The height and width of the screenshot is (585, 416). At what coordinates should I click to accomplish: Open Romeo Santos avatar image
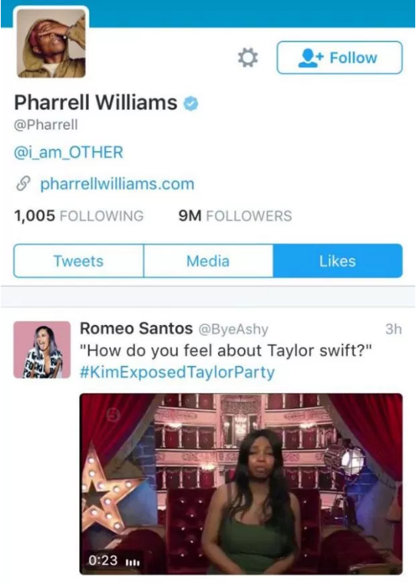41,350
